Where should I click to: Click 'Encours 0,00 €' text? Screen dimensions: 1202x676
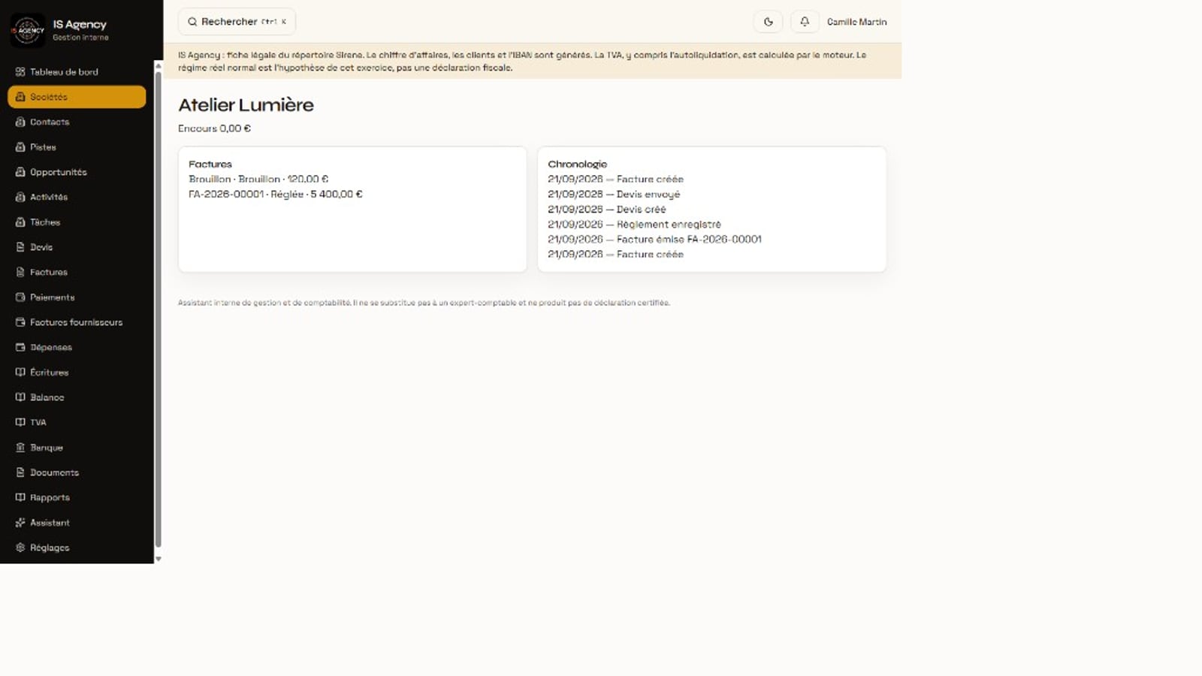214,128
